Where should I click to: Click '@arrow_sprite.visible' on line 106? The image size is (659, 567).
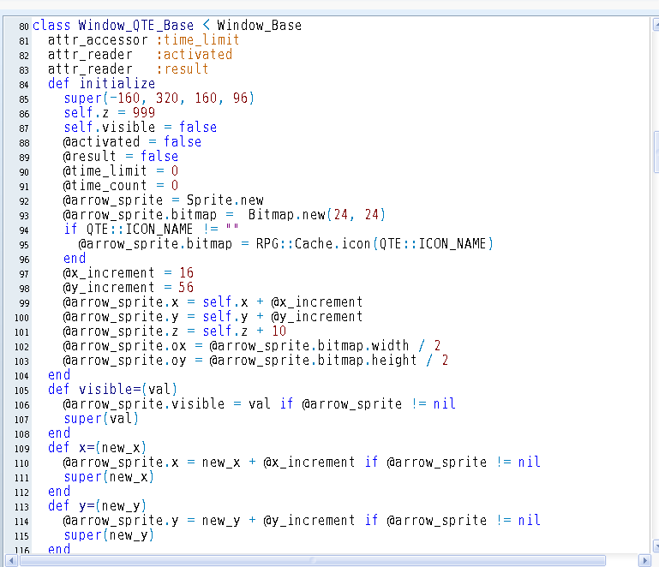coord(144,404)
